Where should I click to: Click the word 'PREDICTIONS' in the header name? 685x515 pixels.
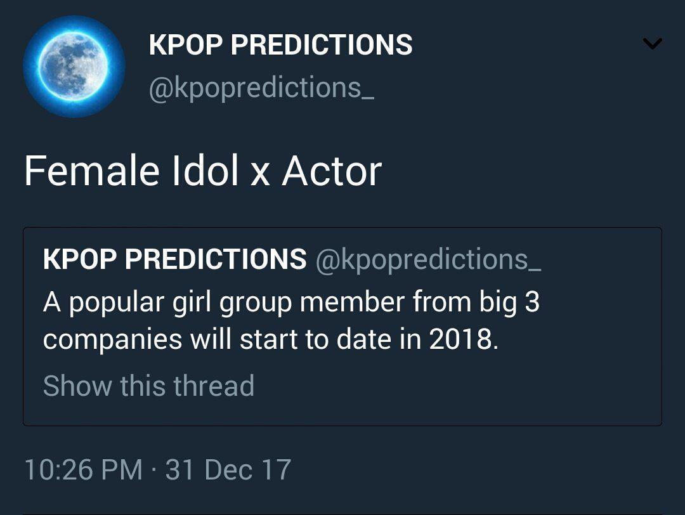[x=322, y=44]
